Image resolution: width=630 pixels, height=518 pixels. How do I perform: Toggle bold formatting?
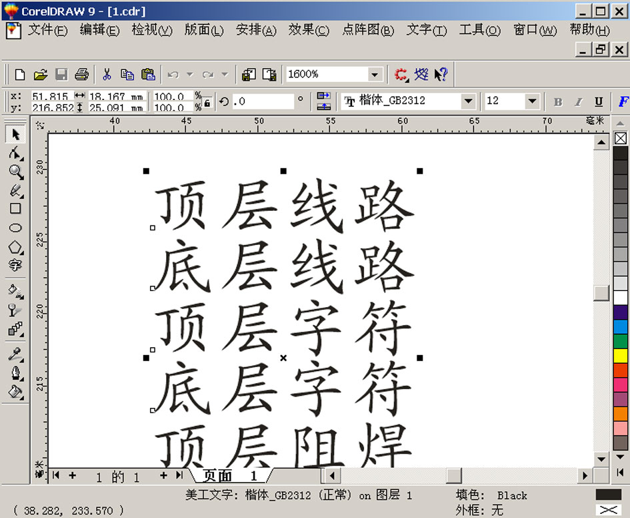click(x=557, y=101)
